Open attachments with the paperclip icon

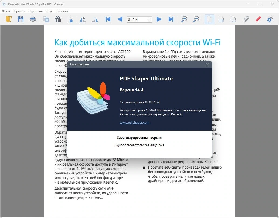tap(246, 19)
